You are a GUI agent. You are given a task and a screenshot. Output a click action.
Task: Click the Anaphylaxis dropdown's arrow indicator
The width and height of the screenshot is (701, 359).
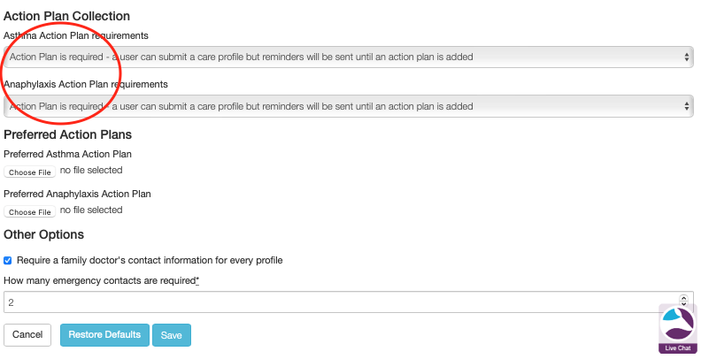click(x=687, y=106)
